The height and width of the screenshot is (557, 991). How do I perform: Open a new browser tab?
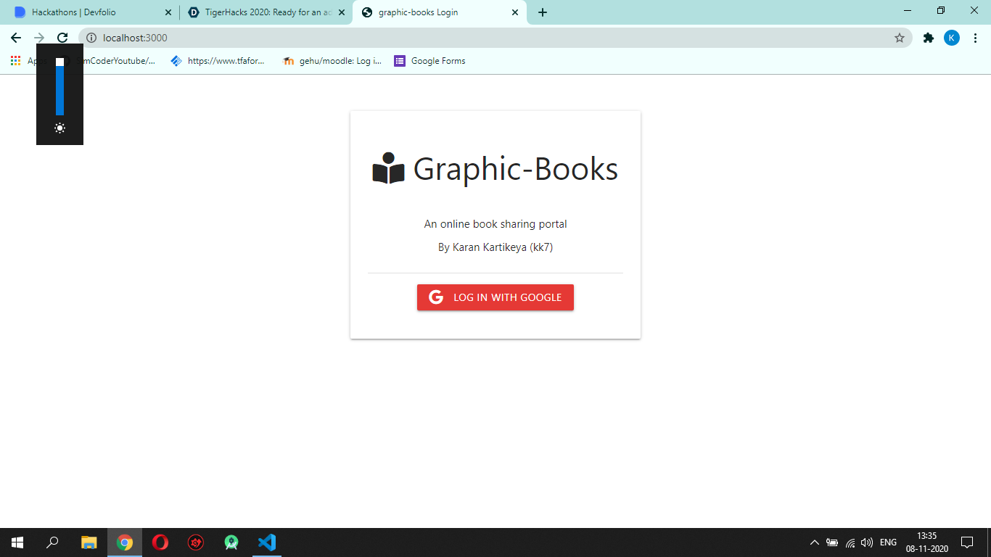pyautogui.click(x=543, y=12)
